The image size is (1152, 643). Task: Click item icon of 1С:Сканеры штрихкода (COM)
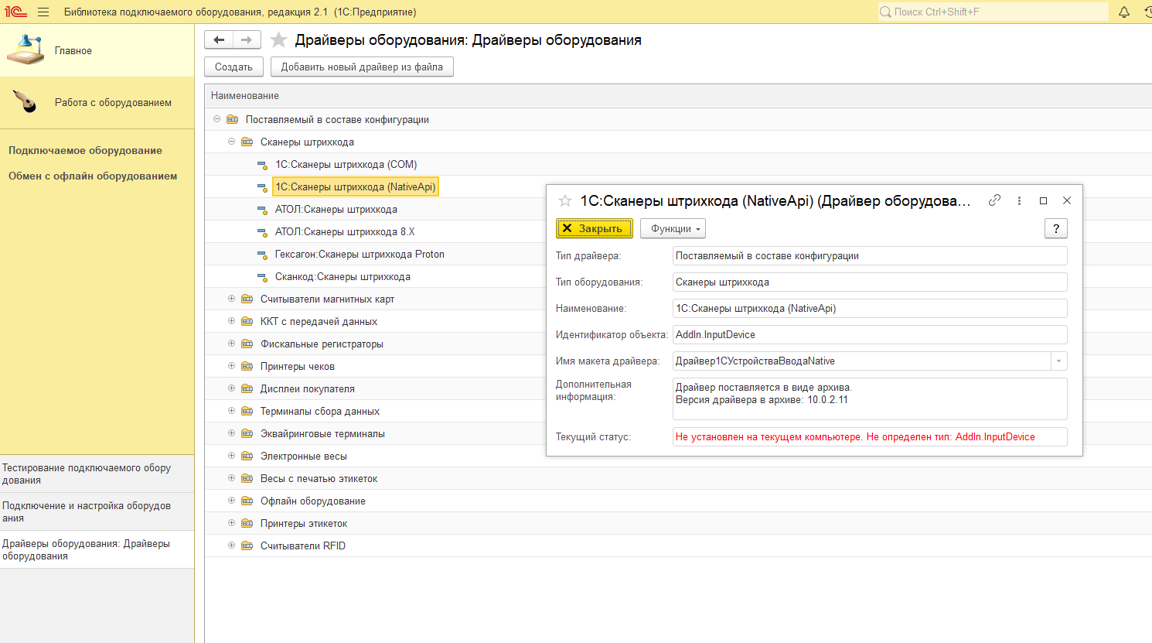pos(262,164)
